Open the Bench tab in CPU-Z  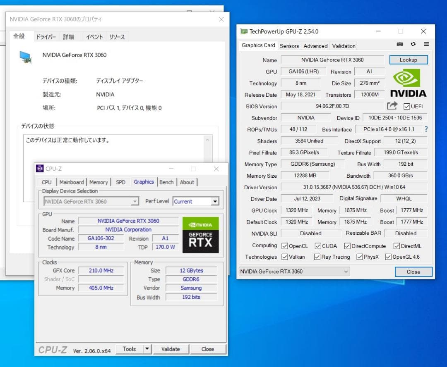(166, 182)
